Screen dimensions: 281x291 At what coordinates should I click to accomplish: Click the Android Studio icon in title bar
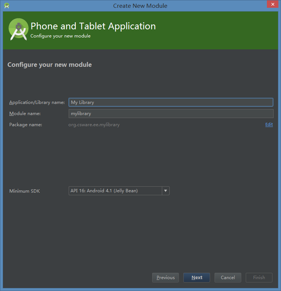[7, 6]
